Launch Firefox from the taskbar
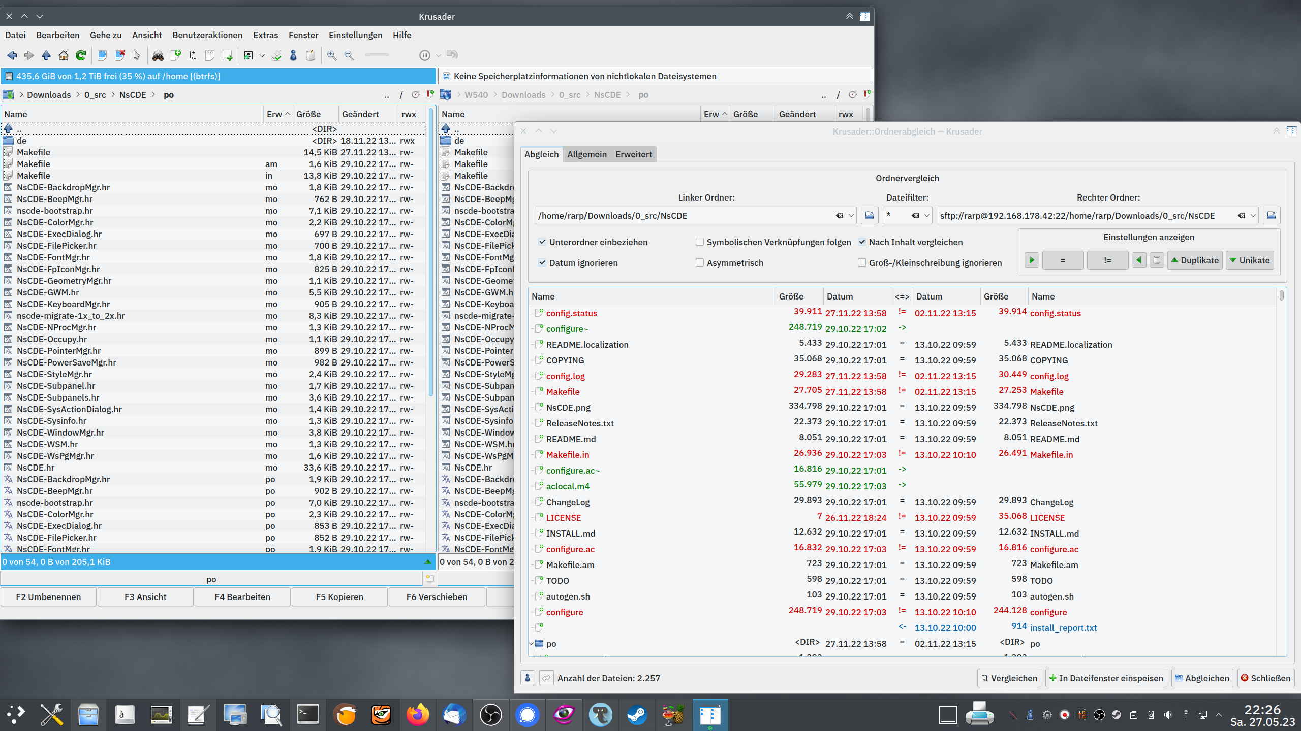Viewport: 1301px width, 731px height. pyautogui.click(x=418, y=714)
